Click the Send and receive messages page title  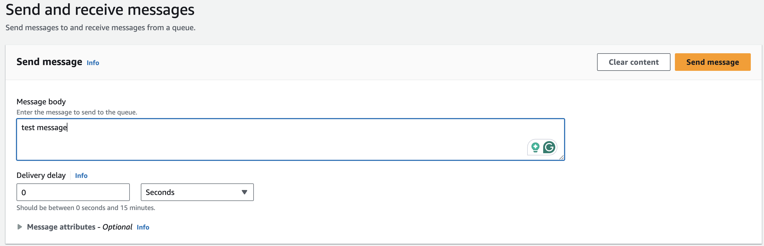point(100,10)
